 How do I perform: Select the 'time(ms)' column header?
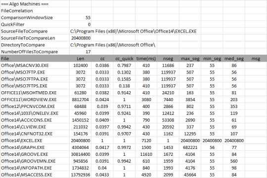[x=146, y=59]
